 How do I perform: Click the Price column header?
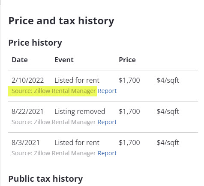(127, 60)
